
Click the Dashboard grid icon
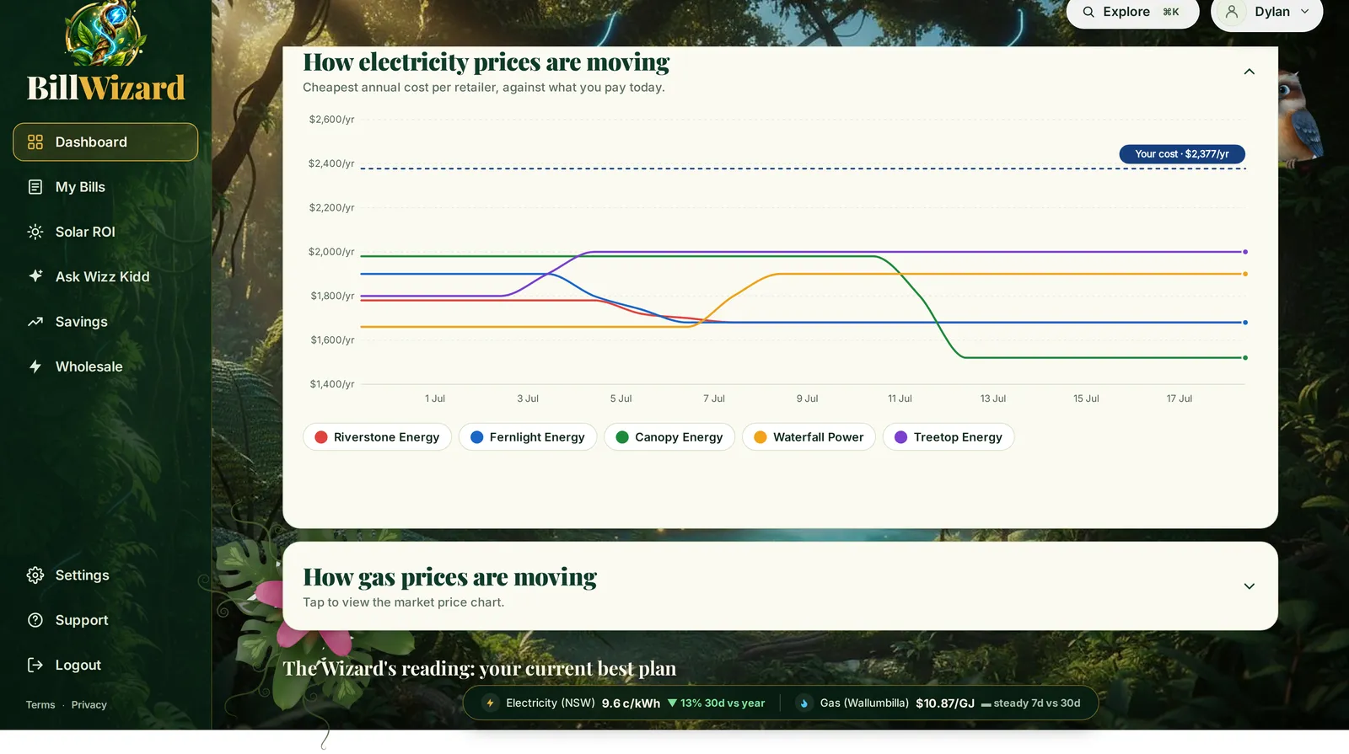(35, 142)
